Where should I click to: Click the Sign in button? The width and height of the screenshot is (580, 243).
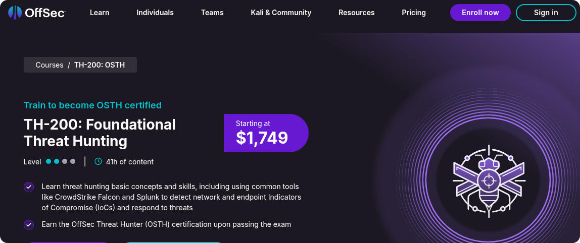(546, 13)
